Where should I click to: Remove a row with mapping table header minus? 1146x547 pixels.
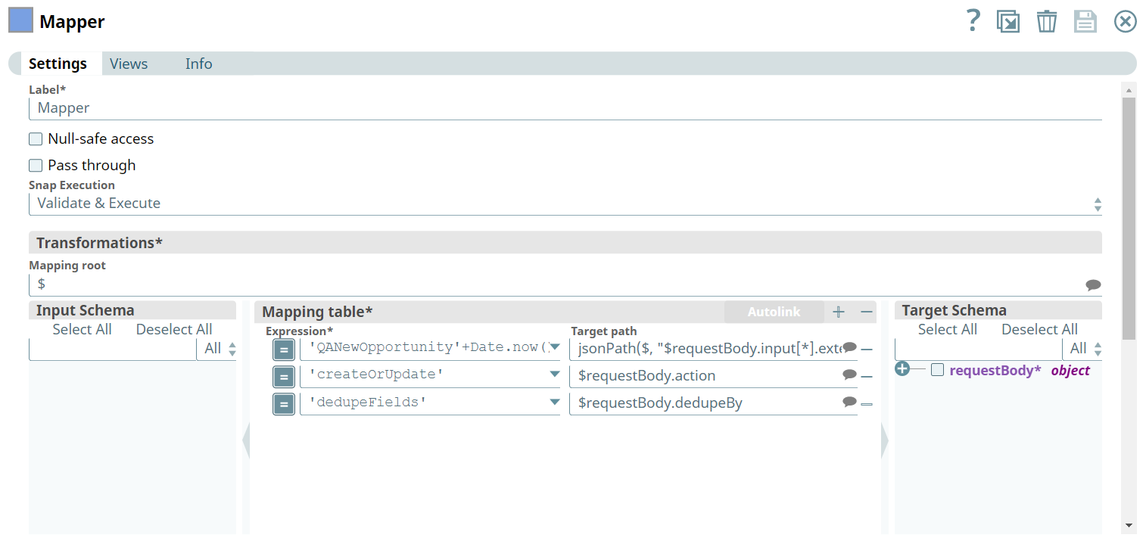coord(867,312)
